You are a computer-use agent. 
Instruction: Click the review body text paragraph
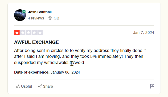[x=80, y=56]
